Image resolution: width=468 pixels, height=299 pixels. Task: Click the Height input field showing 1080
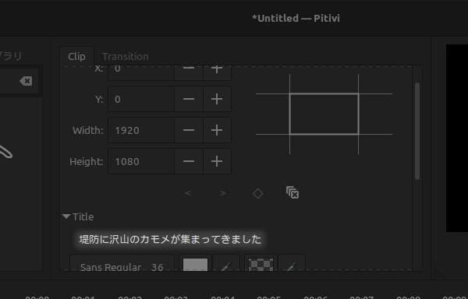[141, 161]
